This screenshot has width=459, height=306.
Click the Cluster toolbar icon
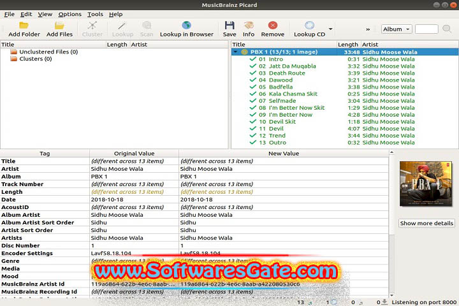(92, 25)
